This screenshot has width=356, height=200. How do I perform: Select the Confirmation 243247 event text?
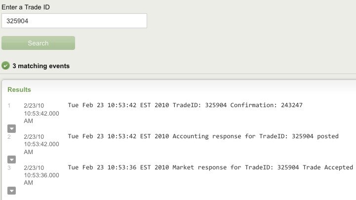click(185, 105)
